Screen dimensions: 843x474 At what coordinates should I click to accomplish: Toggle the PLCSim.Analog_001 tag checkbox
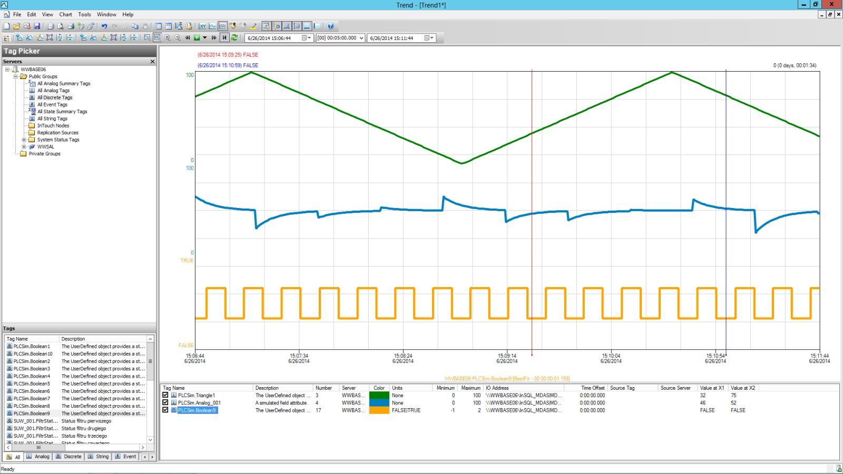(x=165, y=402)
